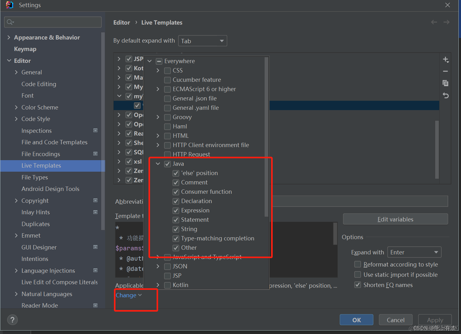Viewport: 461px width, 334px height.
Task: Click the IntelliJ IDEA logo in title bar
Action: [10, 5]
